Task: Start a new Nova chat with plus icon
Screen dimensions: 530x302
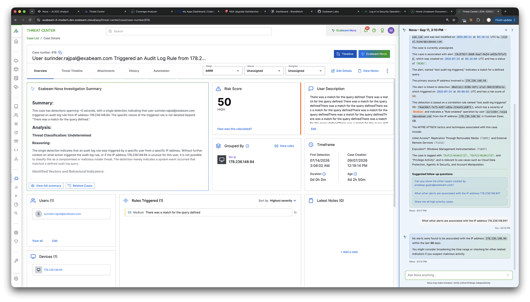Action: [506, 30]
